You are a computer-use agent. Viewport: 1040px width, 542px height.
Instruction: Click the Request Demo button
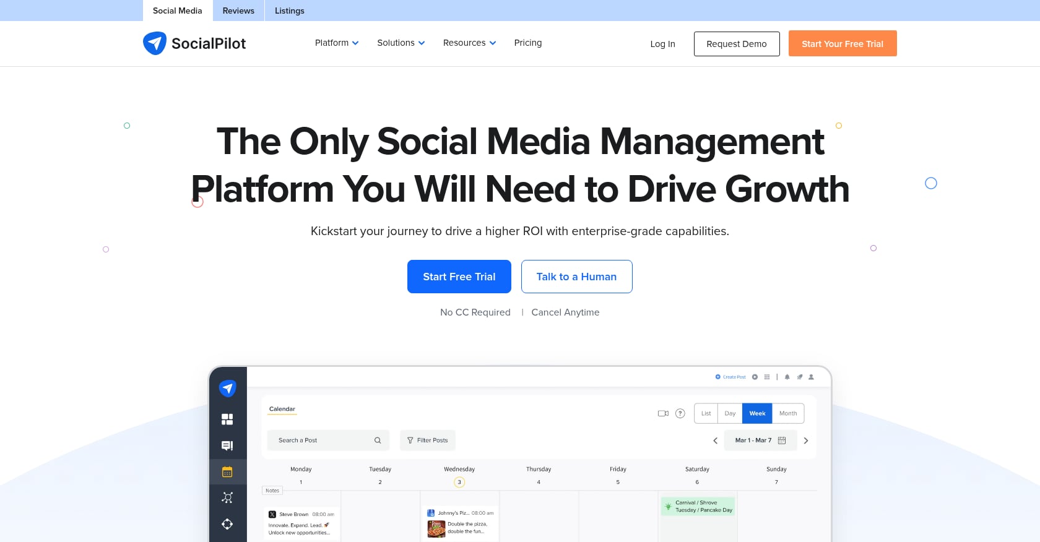(x=737, y=44)
